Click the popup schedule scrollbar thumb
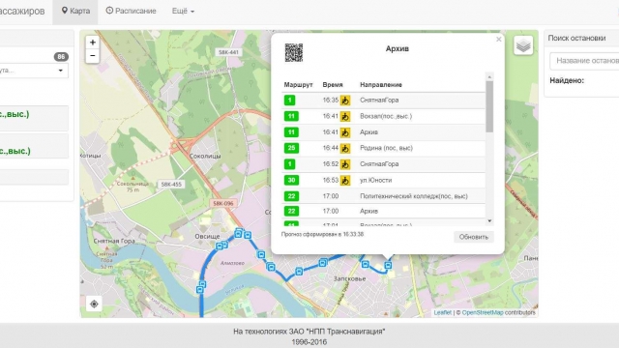Screen dimensions: 619x348 pyautogui.click(x=489, y=106)
